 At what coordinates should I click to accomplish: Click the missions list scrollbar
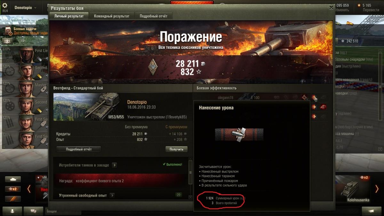tap(191, 178)
